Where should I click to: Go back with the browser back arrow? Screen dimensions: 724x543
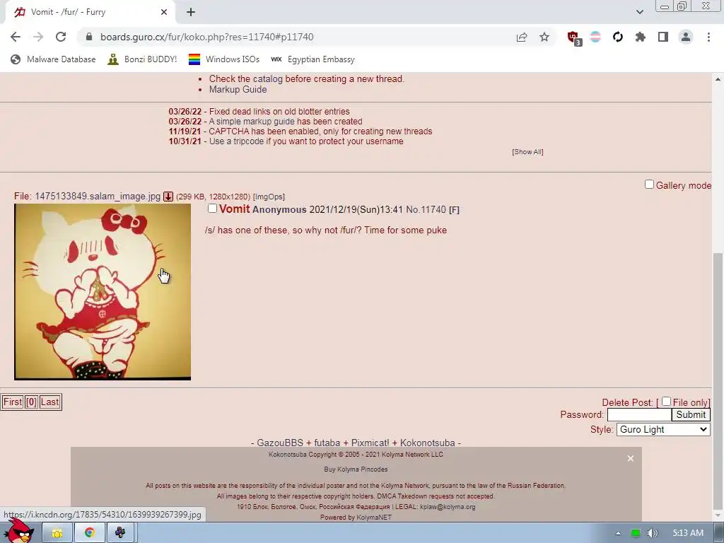click(x=16, y=37)
